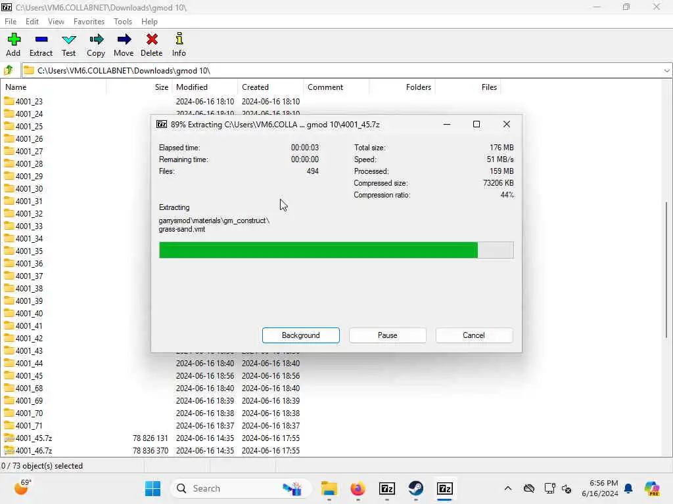The height and width of the screenshot is (504, 673).
Task: Select the 4001_41 folder row
Action: point(76,325)
